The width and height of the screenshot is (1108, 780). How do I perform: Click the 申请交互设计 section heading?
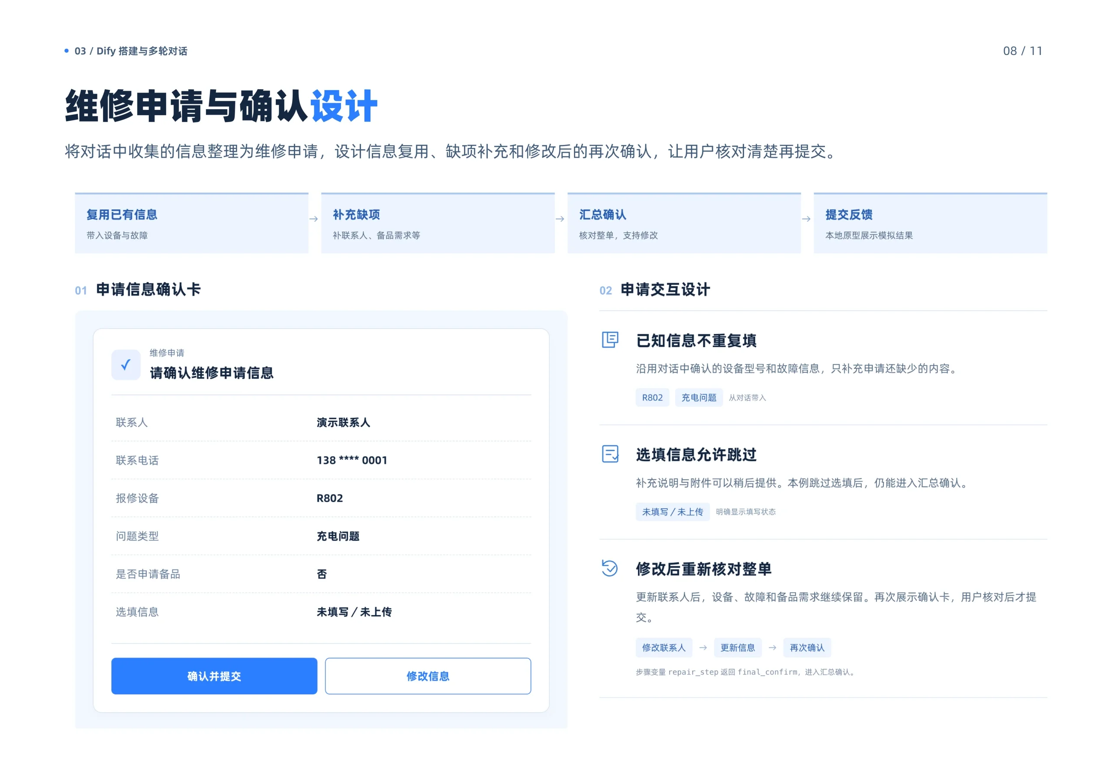click(665, 289)
